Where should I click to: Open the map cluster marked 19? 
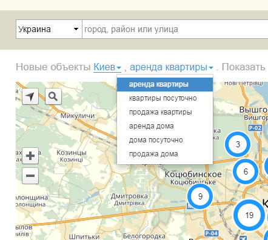pos(249,215)
